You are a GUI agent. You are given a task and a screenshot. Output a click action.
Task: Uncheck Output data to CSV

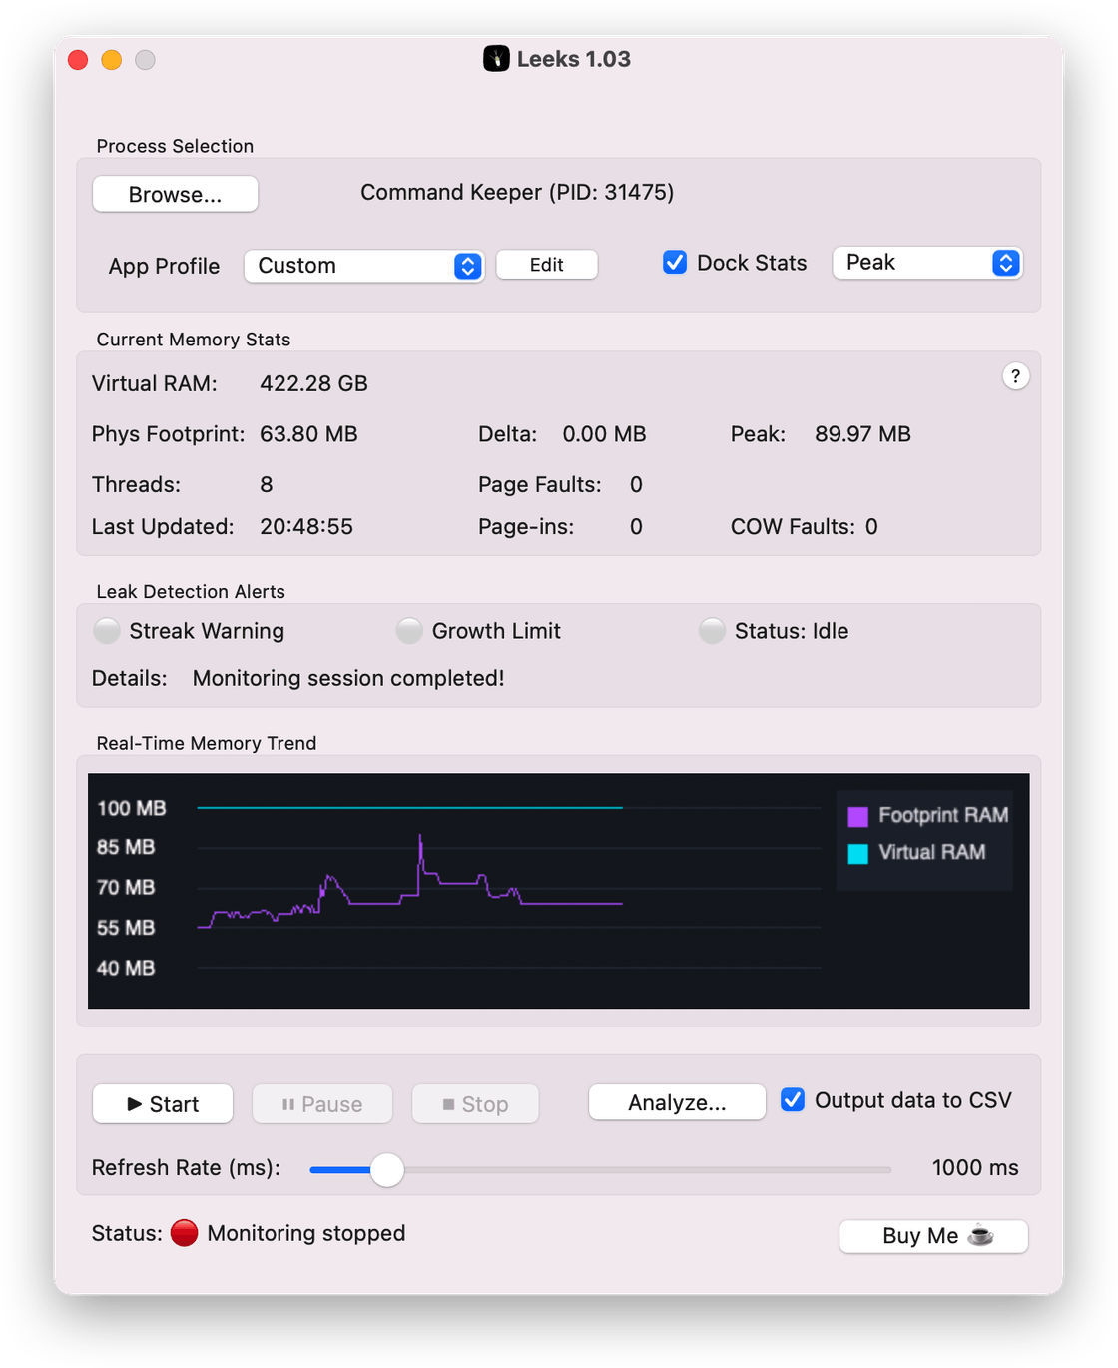pos(793,1100)
